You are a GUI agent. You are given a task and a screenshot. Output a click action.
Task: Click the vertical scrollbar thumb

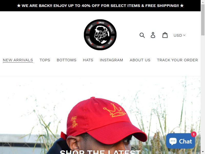(203, 20)
